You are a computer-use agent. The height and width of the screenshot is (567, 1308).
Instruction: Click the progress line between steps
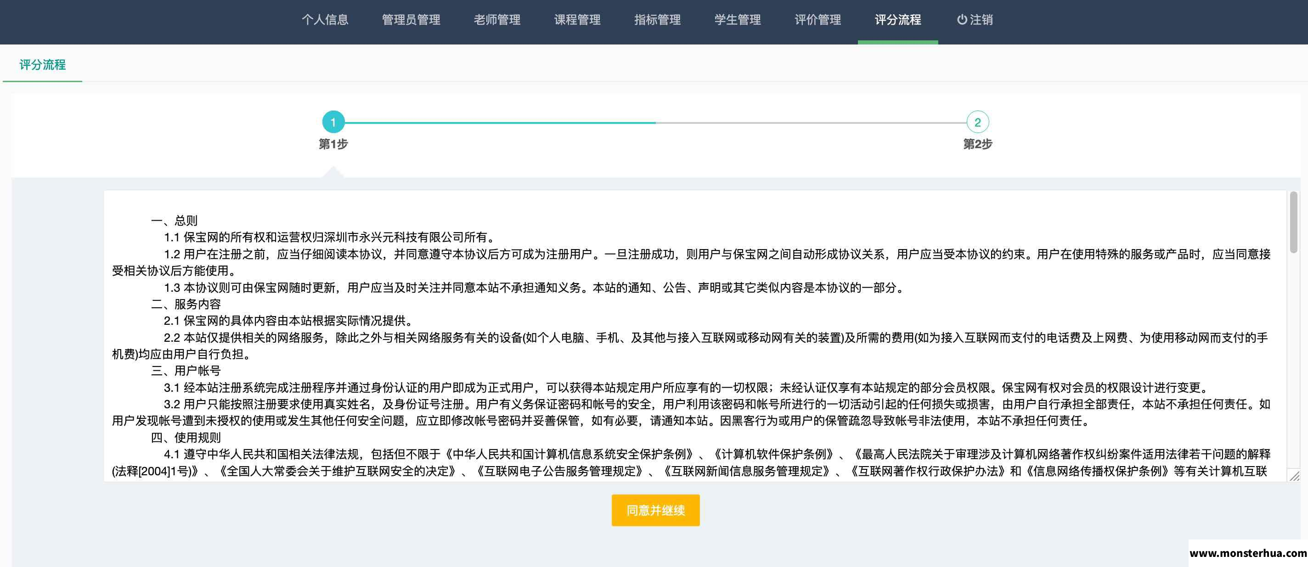(x=655, y=123)
